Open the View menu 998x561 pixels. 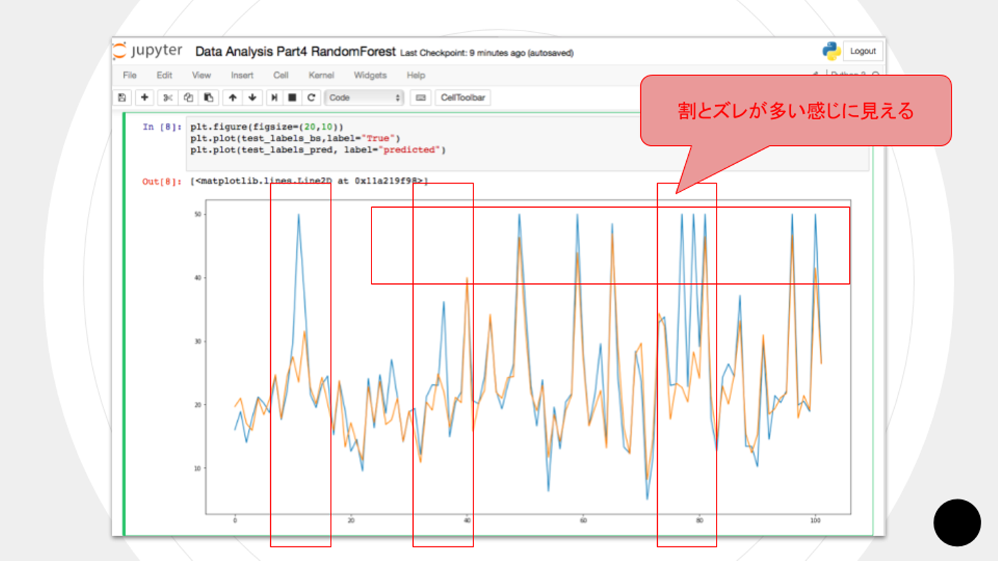[202, 75]
